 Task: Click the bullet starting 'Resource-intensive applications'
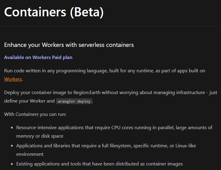coord(114,132)
